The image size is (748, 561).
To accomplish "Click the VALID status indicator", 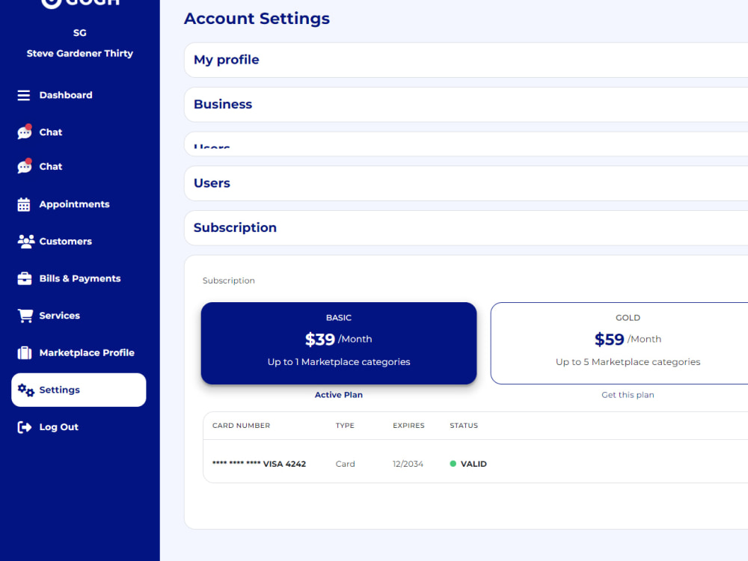I will tap(468, 465).
